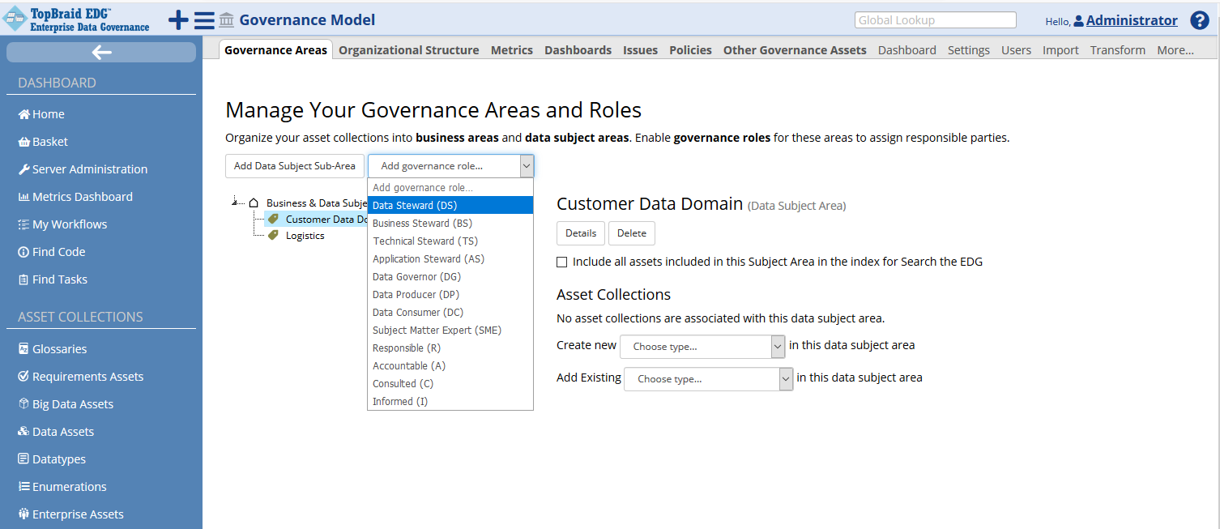Screen dimensions: 1220x529
Task: Click the Governance Model bank icon
Action: (x=225, y=19)
